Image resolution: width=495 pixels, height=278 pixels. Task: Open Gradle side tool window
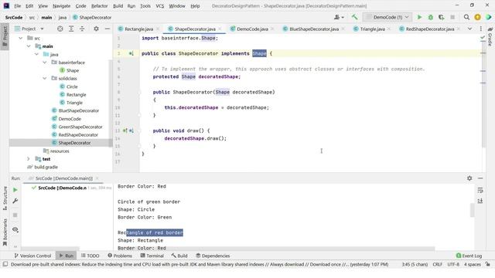click(x=490, y=36)
